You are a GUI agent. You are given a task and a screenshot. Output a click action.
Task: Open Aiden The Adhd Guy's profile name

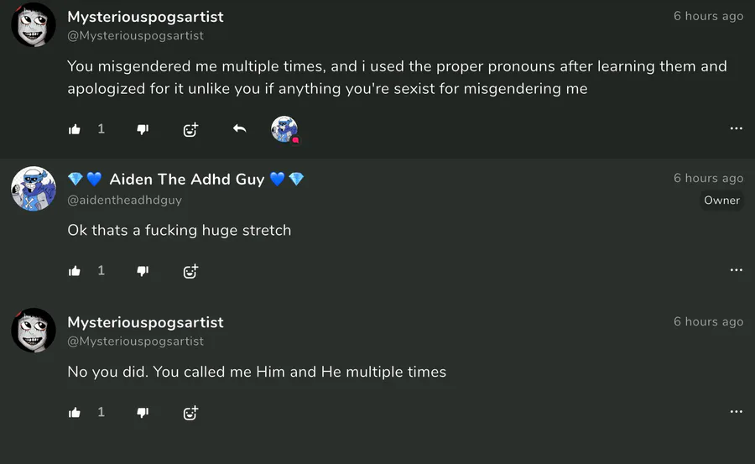(x=186, y=180)
